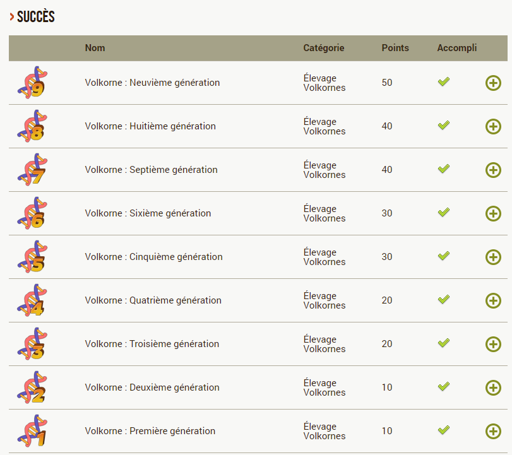512x455 pixels.
Task: Click the Troisième génération DNA badge icon
Action: (x=33, y=344)
